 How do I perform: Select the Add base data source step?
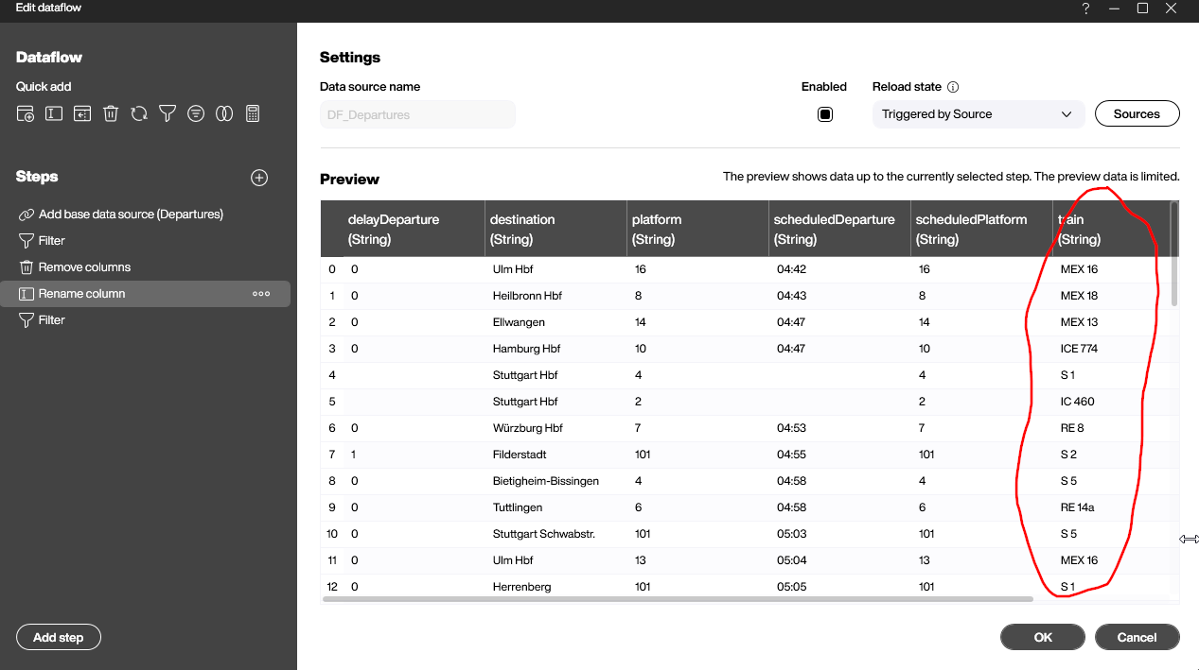131,215
